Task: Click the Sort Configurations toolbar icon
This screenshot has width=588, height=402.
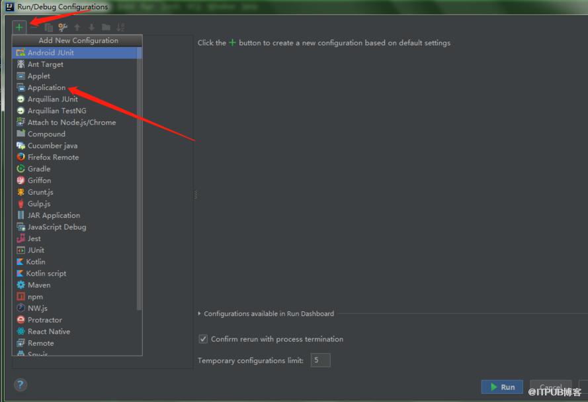Action: [x=120, y=27]
